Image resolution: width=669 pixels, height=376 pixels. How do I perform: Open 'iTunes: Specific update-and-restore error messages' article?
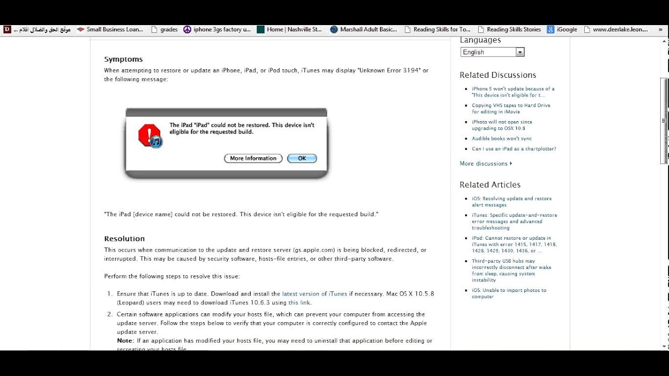point(514,221)
